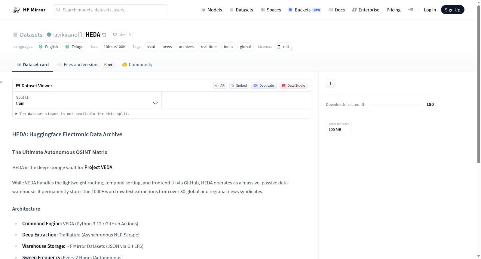Screen dimensions: 481x259
Task: Open Datasets in the top navigation
Action: (241, 10)
